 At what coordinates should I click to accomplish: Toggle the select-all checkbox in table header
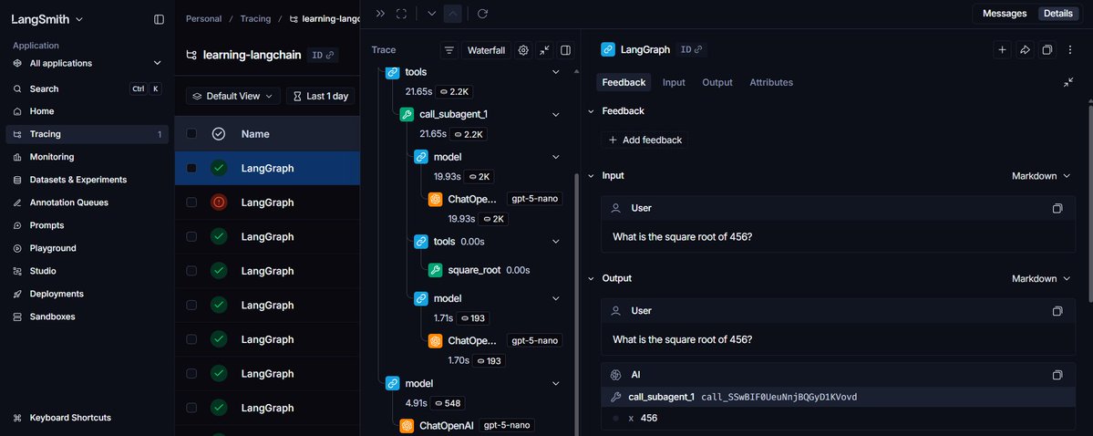click(191, 134)
